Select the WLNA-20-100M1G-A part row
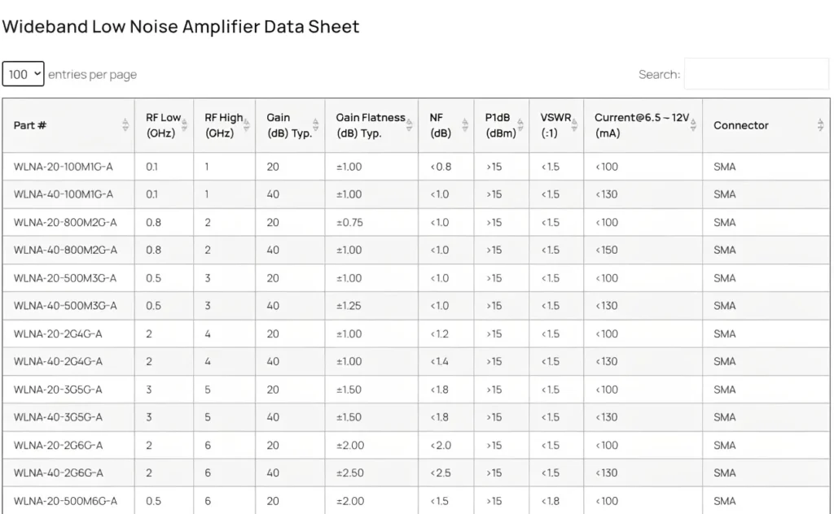The image size is (834, 514). pyautogui.click(x=64, y=167)
